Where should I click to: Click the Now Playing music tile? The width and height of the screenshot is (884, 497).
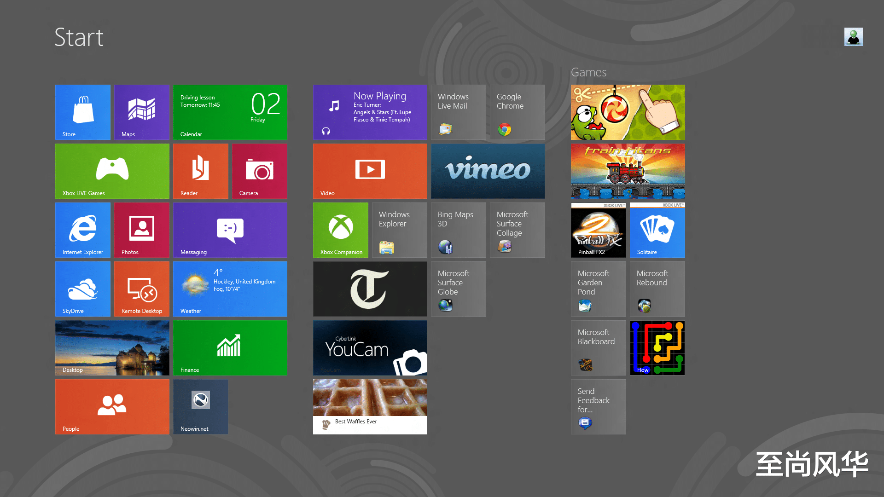pos(370,112)
